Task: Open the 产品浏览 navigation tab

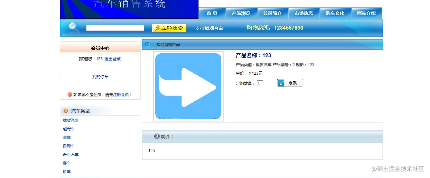Action: [x=241, y=13]
